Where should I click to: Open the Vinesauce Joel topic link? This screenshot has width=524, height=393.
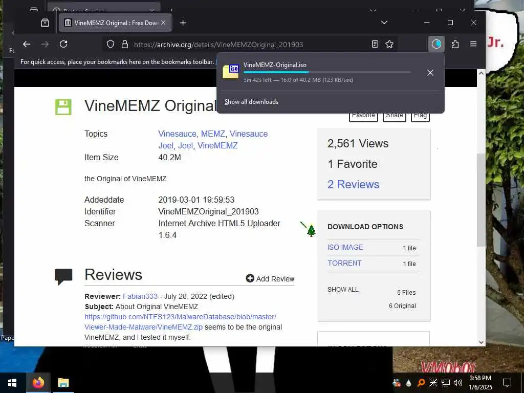(x=213, y=139)
